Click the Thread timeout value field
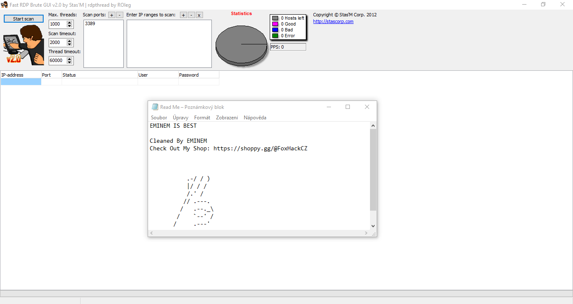Image resolution: width=573 pixels, height=304 pixels. click(x=57, y=61)
